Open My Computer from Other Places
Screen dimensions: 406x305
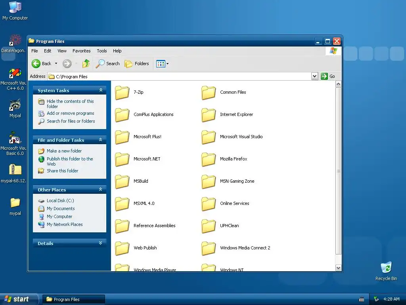[59, 216]
